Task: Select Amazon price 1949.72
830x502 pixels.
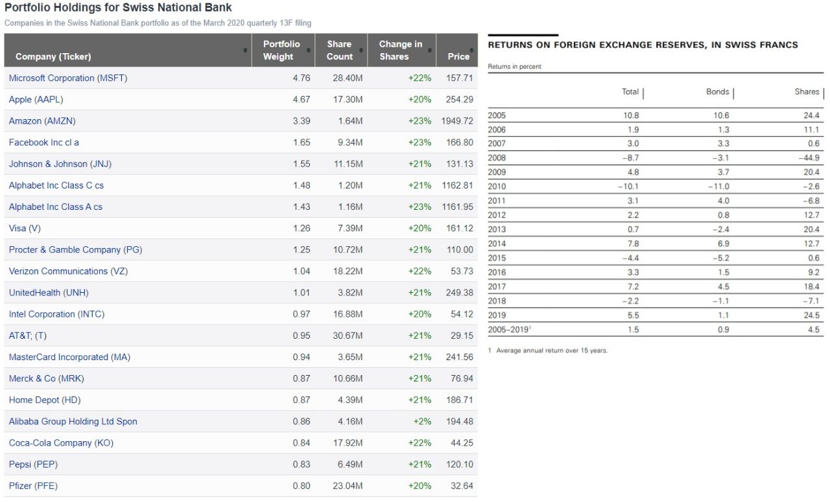Action: coord(457,120)
